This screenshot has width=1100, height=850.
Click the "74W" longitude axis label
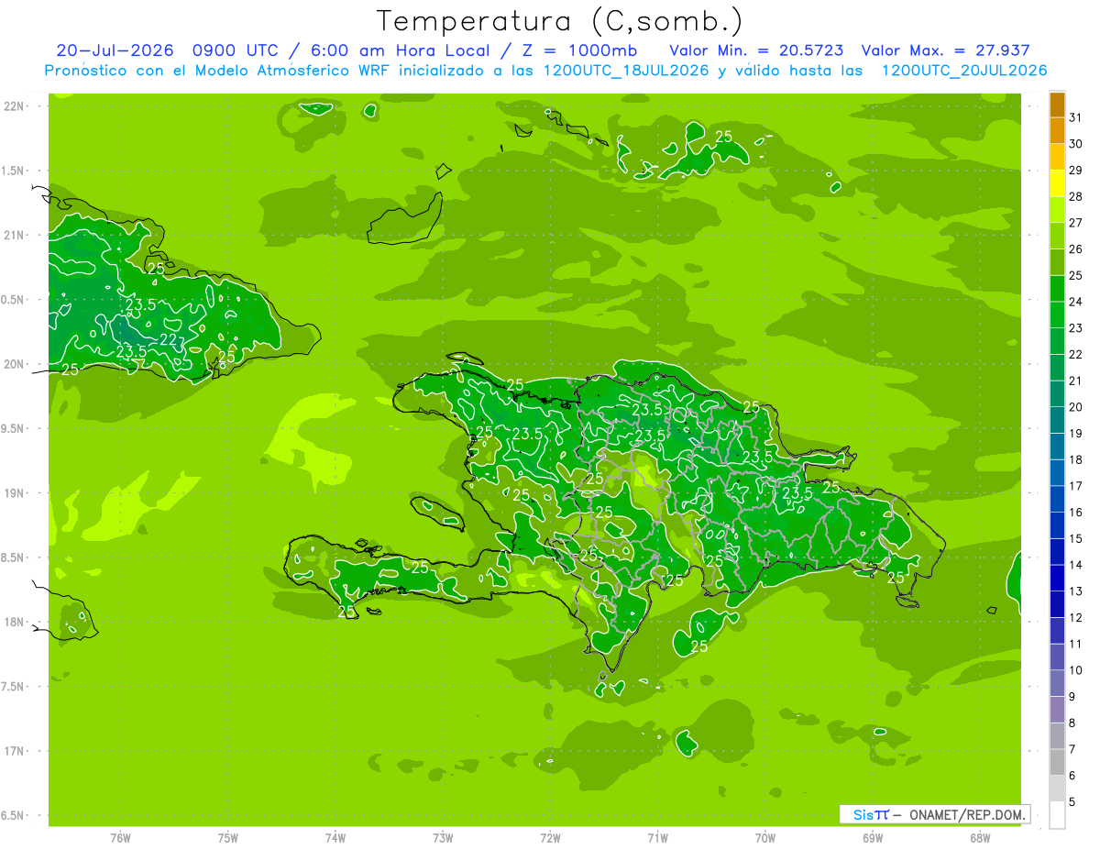tap(335, 838)
